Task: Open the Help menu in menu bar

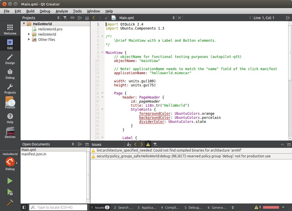Action: [x=109, y=11]
